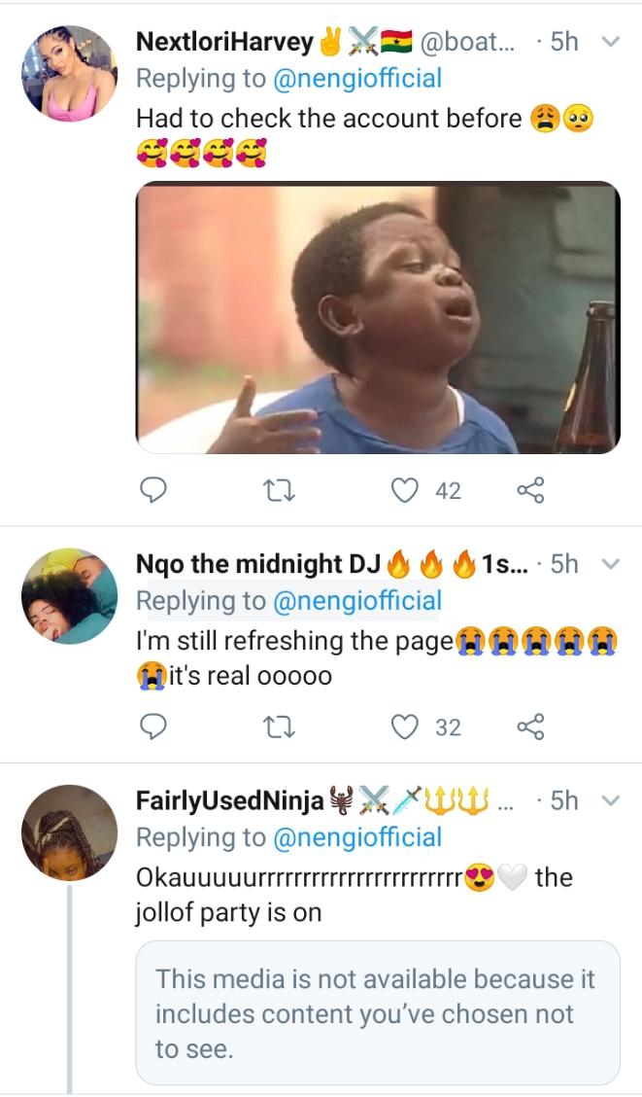642x1097 pixels.
Task: Like the tweet with 32 likes
Action: pyautogui.click(x=404, y=726)
